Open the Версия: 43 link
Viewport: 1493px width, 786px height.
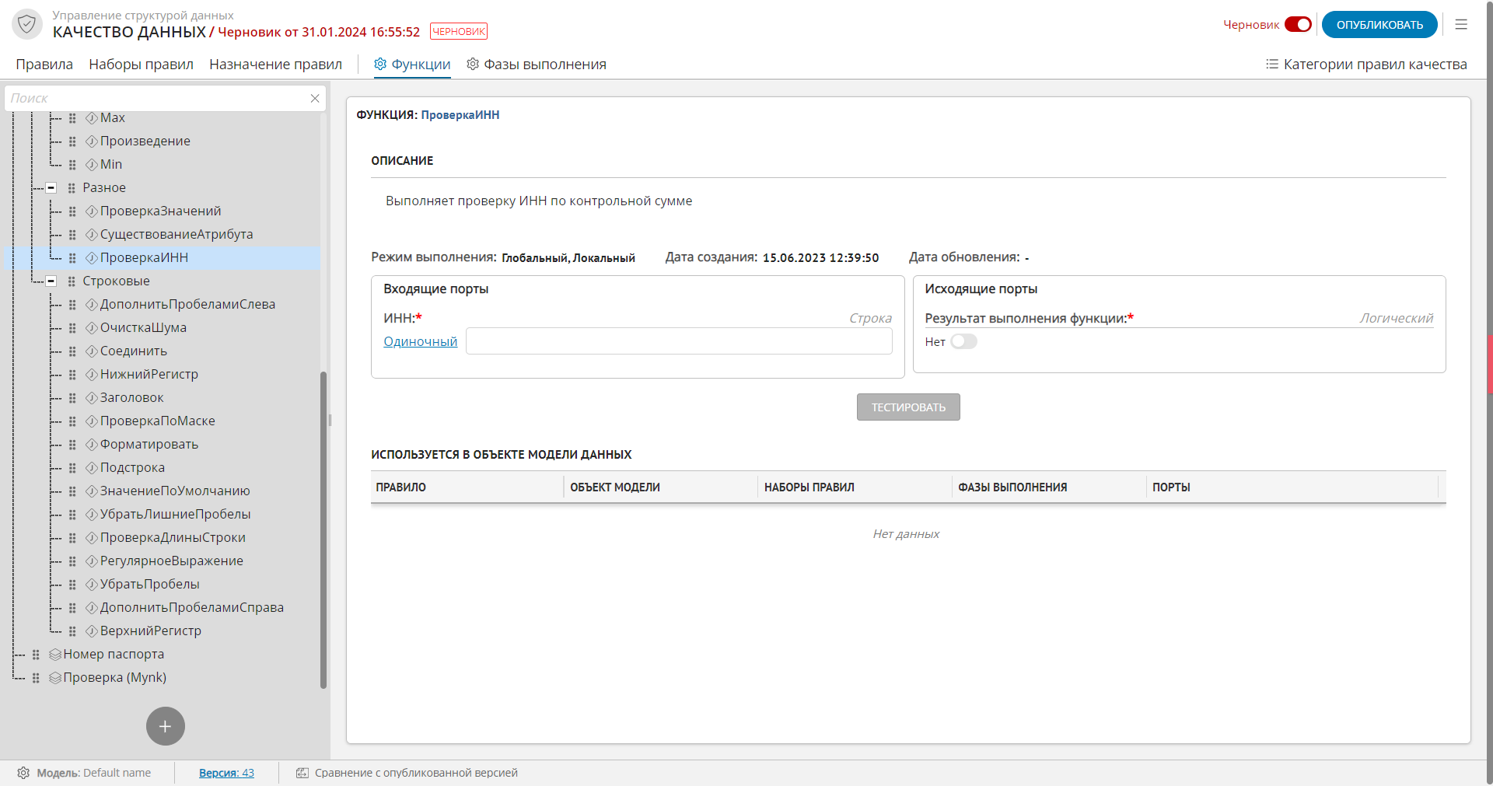[x=226, y=773]
